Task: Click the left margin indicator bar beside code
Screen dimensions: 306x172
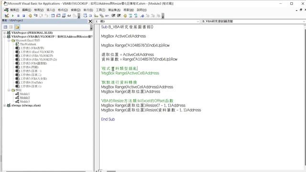Action: click(x=97, y=97)
